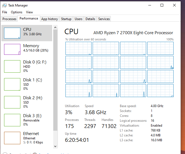Go to the App history tab

49,19
